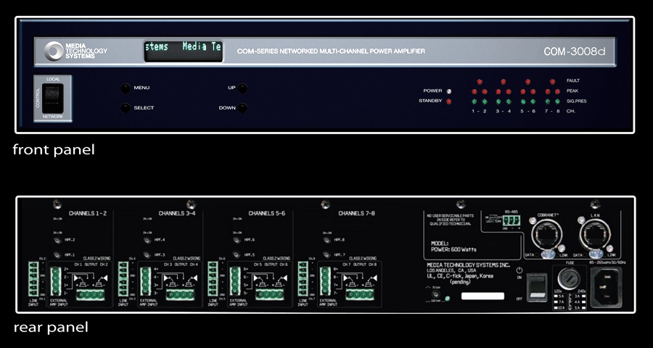Click the red STANDBY indicator LED
The width and height of the screenshot is (653, 348).
click(448, 101)
